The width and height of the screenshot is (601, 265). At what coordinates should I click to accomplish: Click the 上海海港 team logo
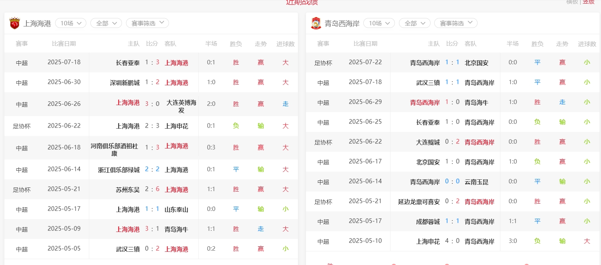pyautogui.click(x=15, y=24)
